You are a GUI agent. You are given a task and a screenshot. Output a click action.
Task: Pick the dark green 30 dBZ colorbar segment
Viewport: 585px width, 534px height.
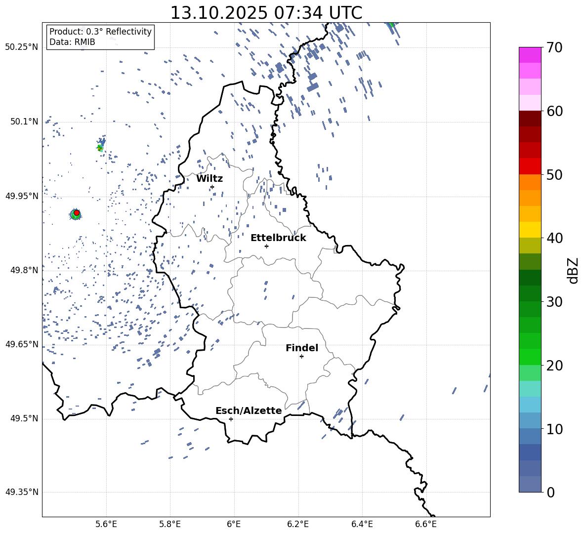[x=530, y=293]
